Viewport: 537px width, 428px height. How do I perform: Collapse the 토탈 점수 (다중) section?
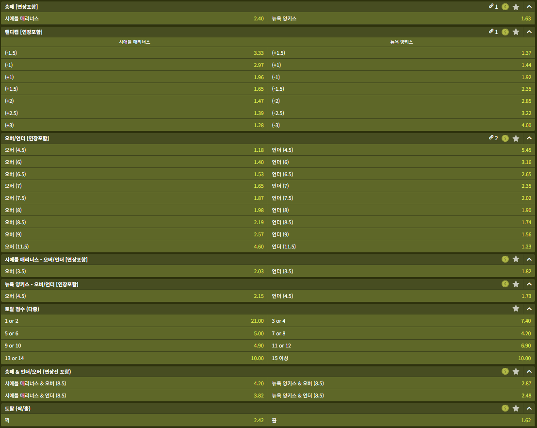[529, 309]
